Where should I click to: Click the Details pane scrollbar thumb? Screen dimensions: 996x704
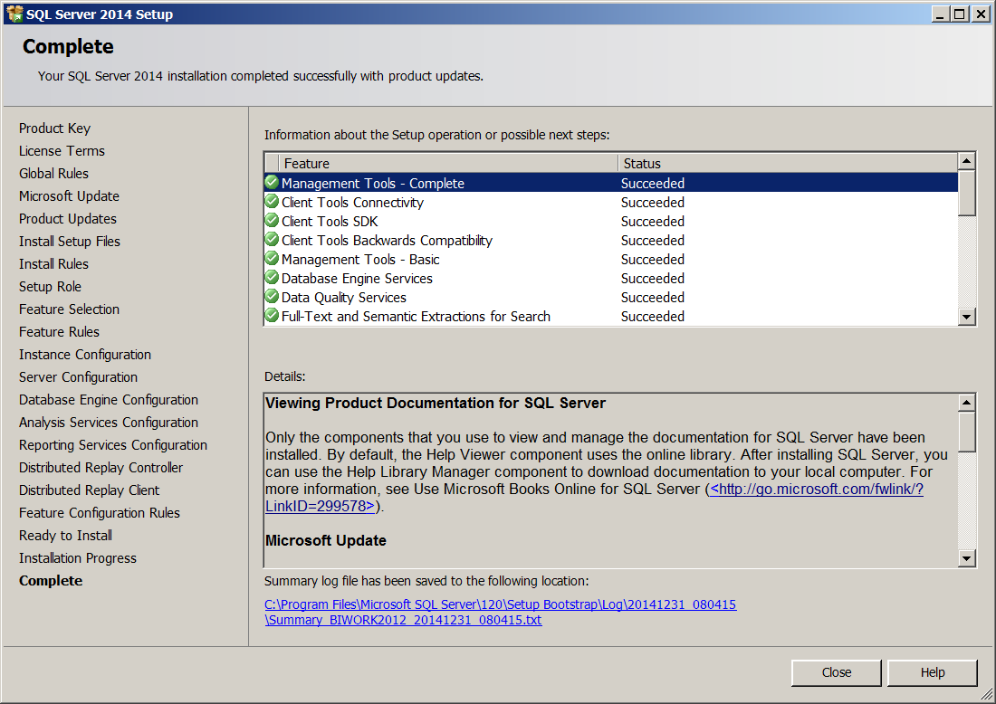click(x=966, y=432)
